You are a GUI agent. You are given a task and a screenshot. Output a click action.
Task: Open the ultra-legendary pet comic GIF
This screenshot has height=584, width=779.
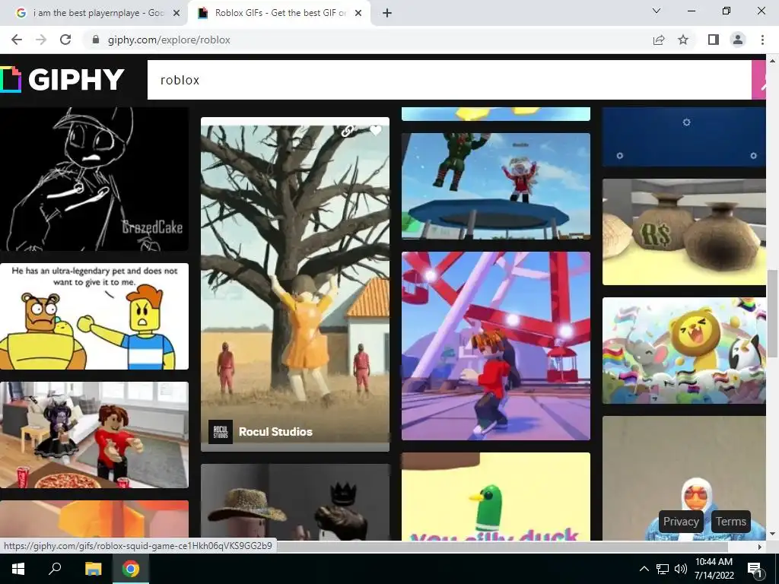[x=94, y=316]
